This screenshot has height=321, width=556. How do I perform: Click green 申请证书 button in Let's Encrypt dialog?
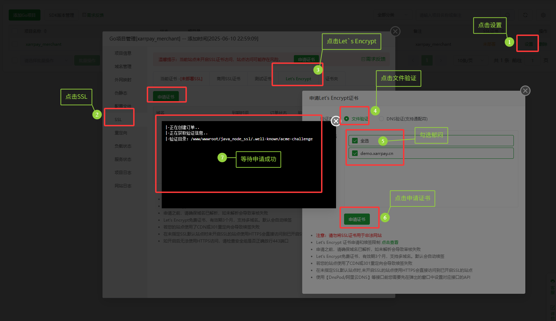click(x=357, y=219)
